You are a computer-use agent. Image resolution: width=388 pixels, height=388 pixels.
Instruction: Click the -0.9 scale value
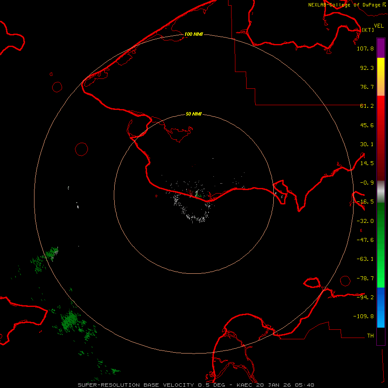(366, 182)
